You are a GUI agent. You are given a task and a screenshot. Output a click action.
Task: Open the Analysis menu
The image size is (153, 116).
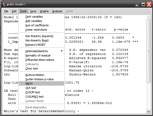tap(57, 11)
